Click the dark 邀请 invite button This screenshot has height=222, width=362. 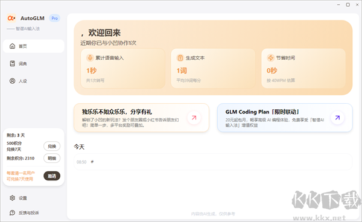pyautogui.click(x=52, y=176)
